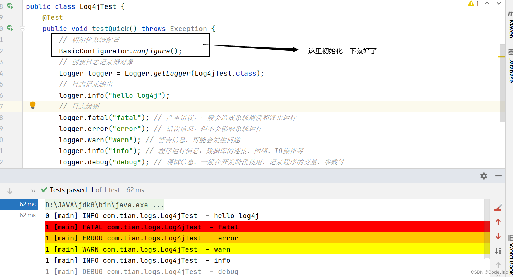
Task: Open the Database tool window tab
Action: click(x=510, y=66)
